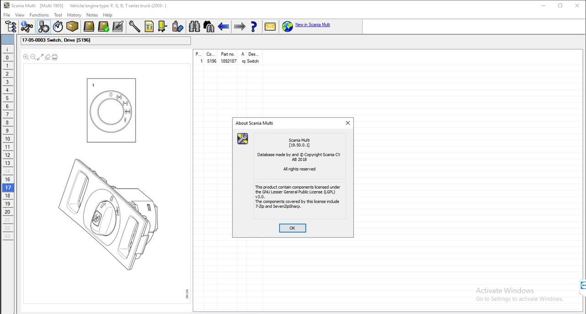
Task: Click the yellow Ti document icon
Action: click(x=149, y=27)
